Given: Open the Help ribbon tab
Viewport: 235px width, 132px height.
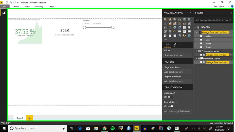Looking at the screenshot, I should point(51,7).
